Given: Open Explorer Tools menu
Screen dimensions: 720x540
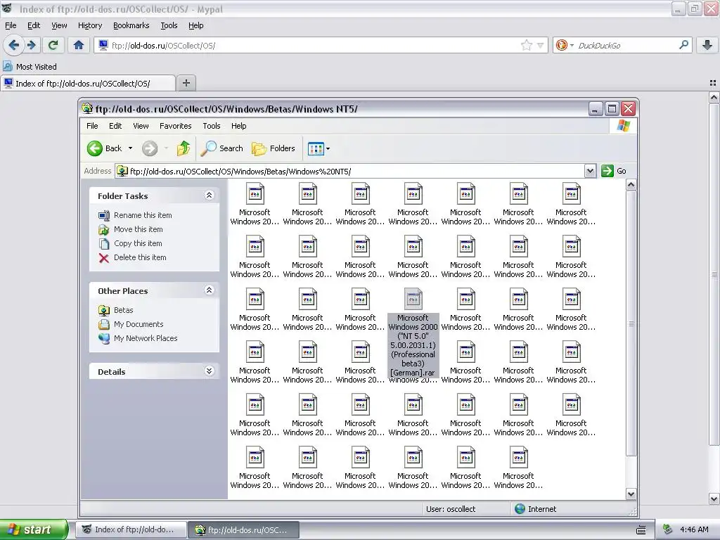Looking at the screenshot, I should point(211,126).
